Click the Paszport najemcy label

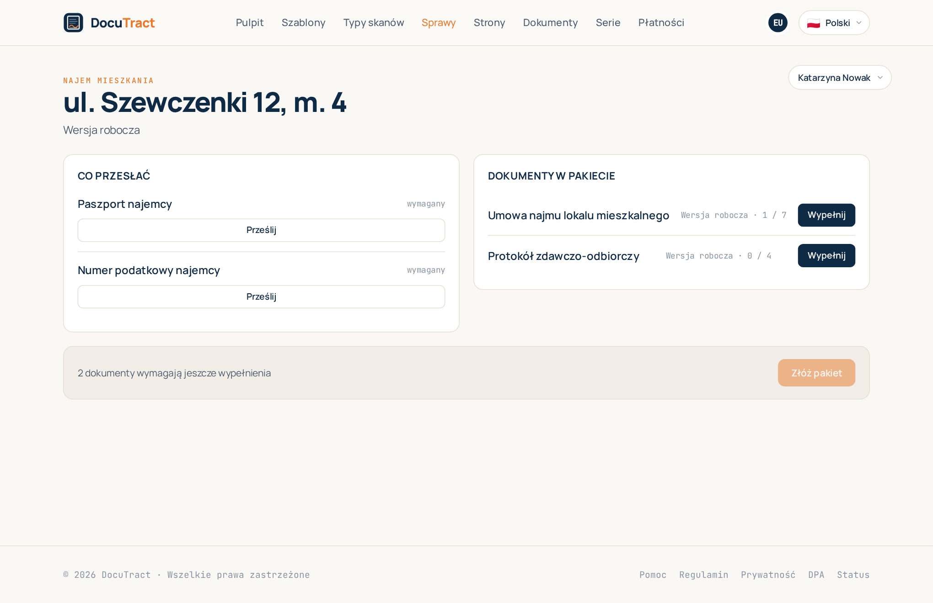125,204
